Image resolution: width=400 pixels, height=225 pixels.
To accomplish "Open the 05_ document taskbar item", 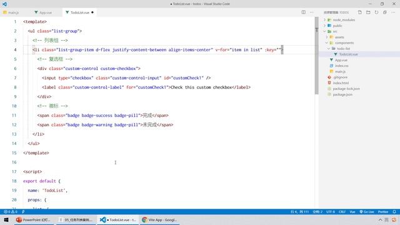I will tap(76, 219).
